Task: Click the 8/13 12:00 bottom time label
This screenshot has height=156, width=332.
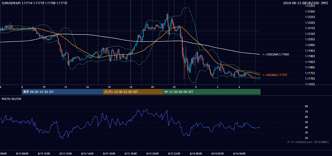Action: tap(65, 154)
